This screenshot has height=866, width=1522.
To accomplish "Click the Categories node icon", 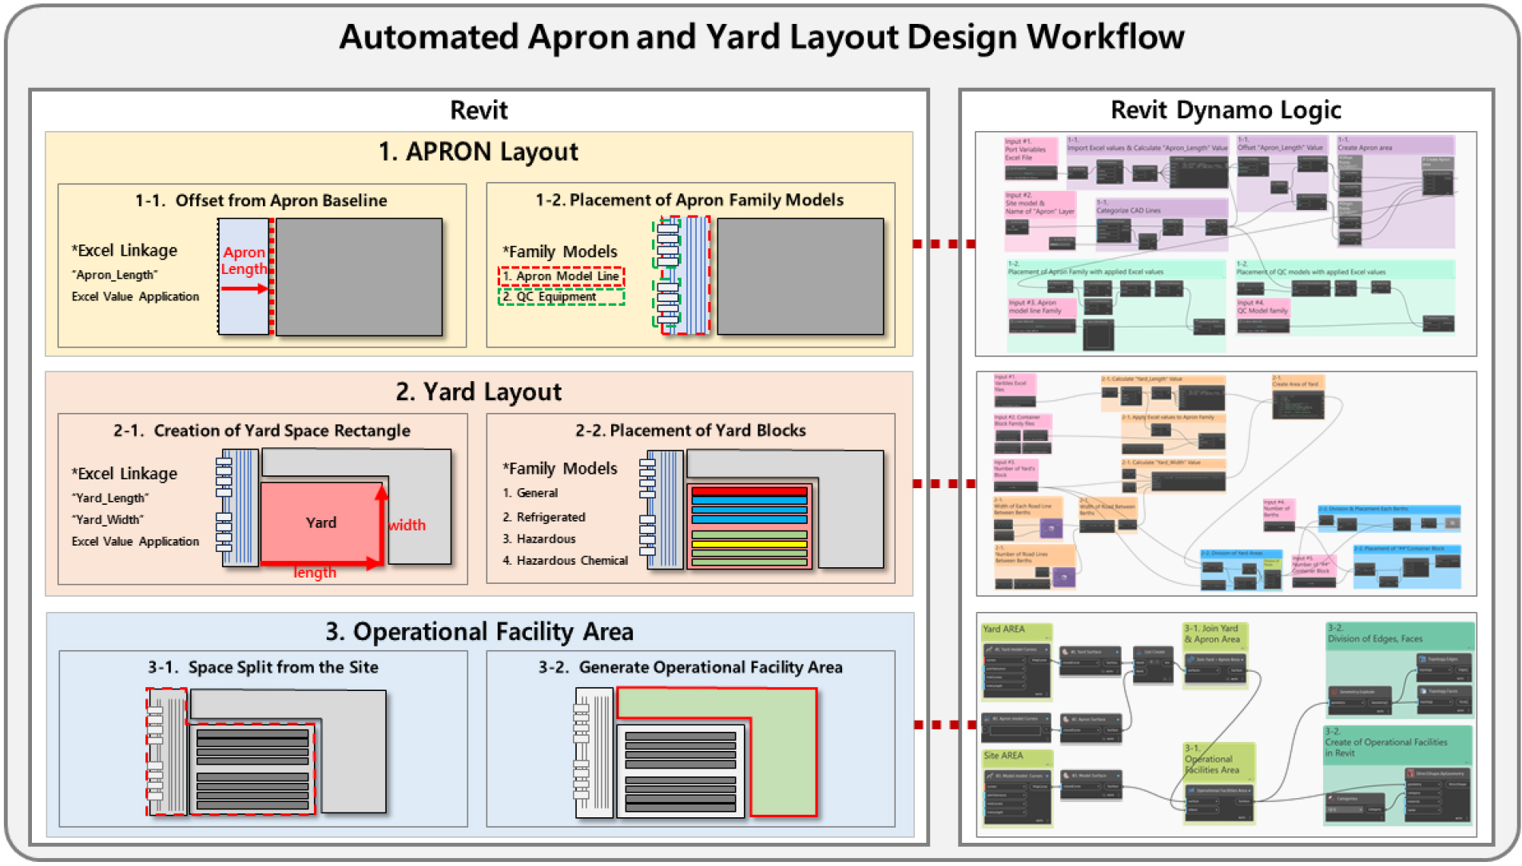I will point(1331,798).
